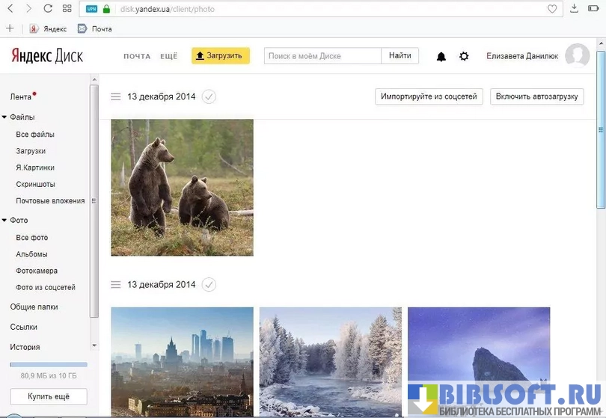This screenshot has width=606, height=418.
Task: Click the browser reload icon
Action: [48, 9]
